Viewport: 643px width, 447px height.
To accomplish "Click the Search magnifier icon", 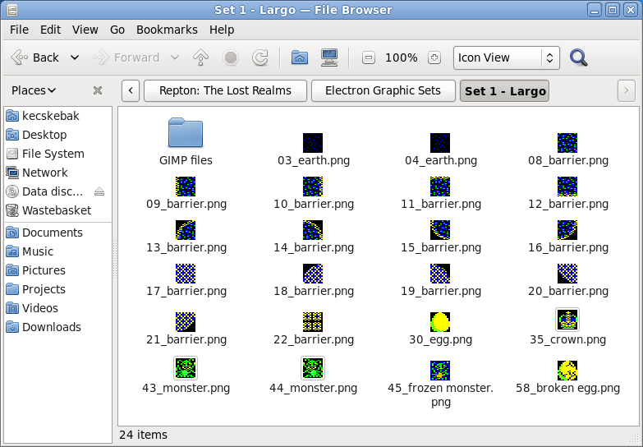I will tap(579, 58).
